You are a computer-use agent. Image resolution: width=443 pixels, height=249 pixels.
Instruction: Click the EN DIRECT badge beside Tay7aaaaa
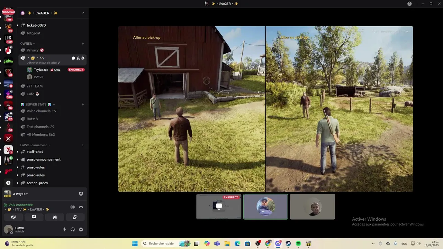coord(76,70)
